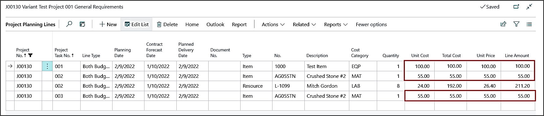Click Fewer options

pyautogui.click(x=371, y=24)
